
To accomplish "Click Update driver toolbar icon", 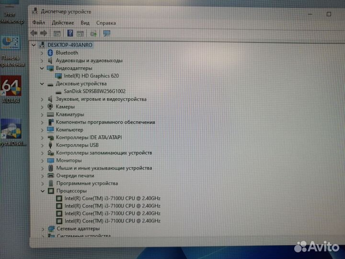I will [93, 34].
